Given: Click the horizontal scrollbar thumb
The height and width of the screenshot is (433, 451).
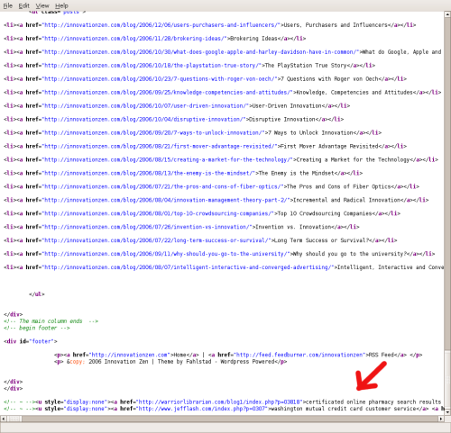Looking at the screenshot, I should [14, 419].
